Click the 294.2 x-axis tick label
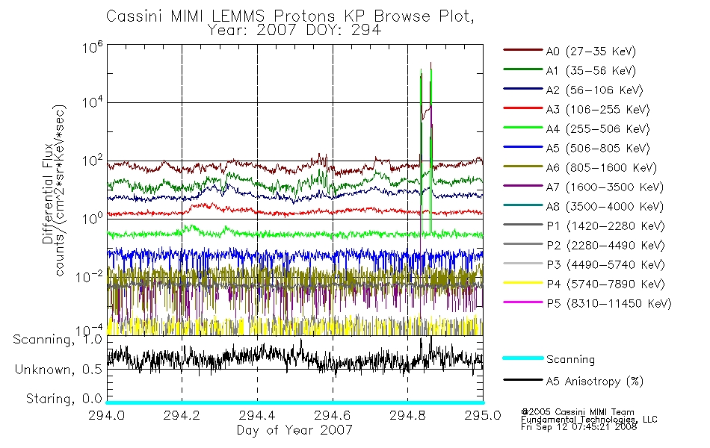This screenshot has width=710, height=448. click(x=182, y=415)
